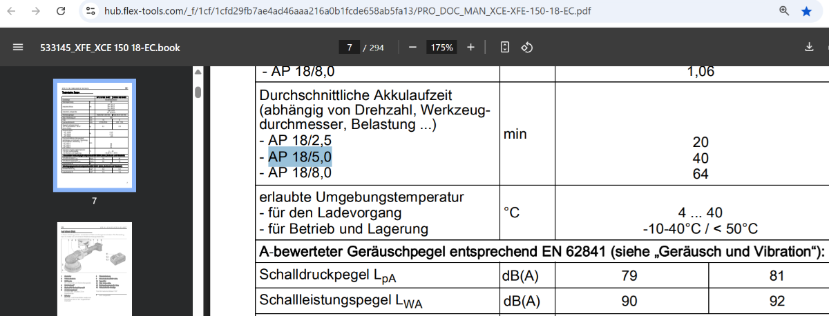Viewport: 829px width, 316px height.
Task: Click the zoom in plus button
Action: point(471,48)
